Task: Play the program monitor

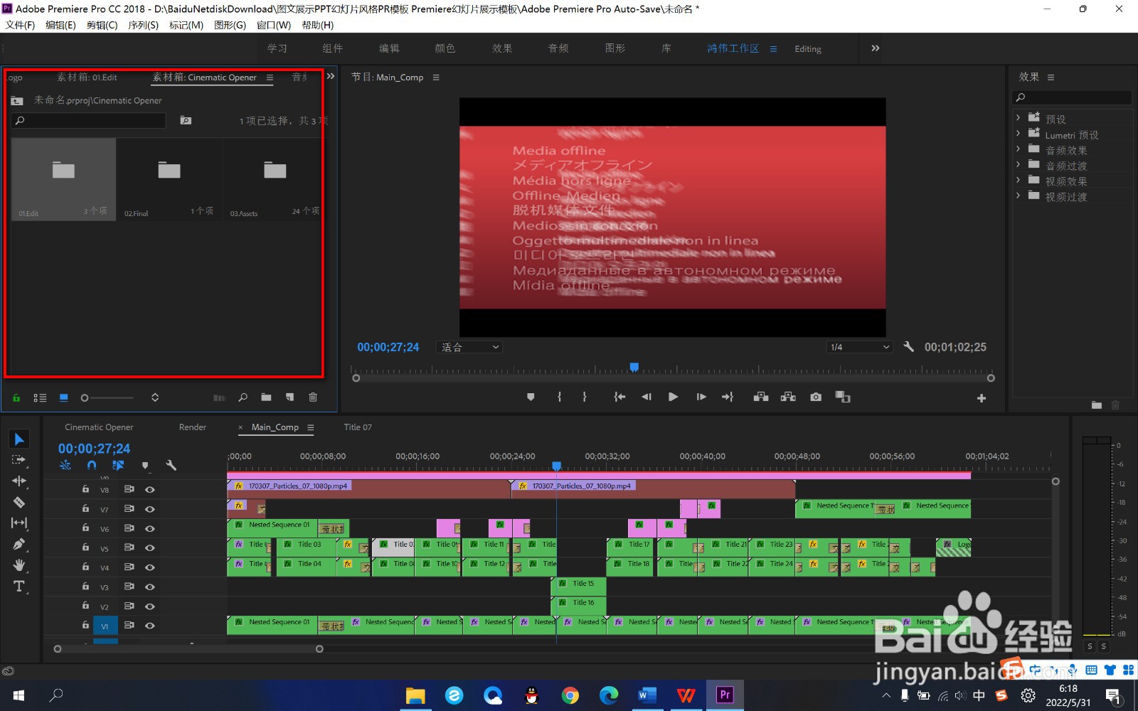Action: click(x=673, y=397)
